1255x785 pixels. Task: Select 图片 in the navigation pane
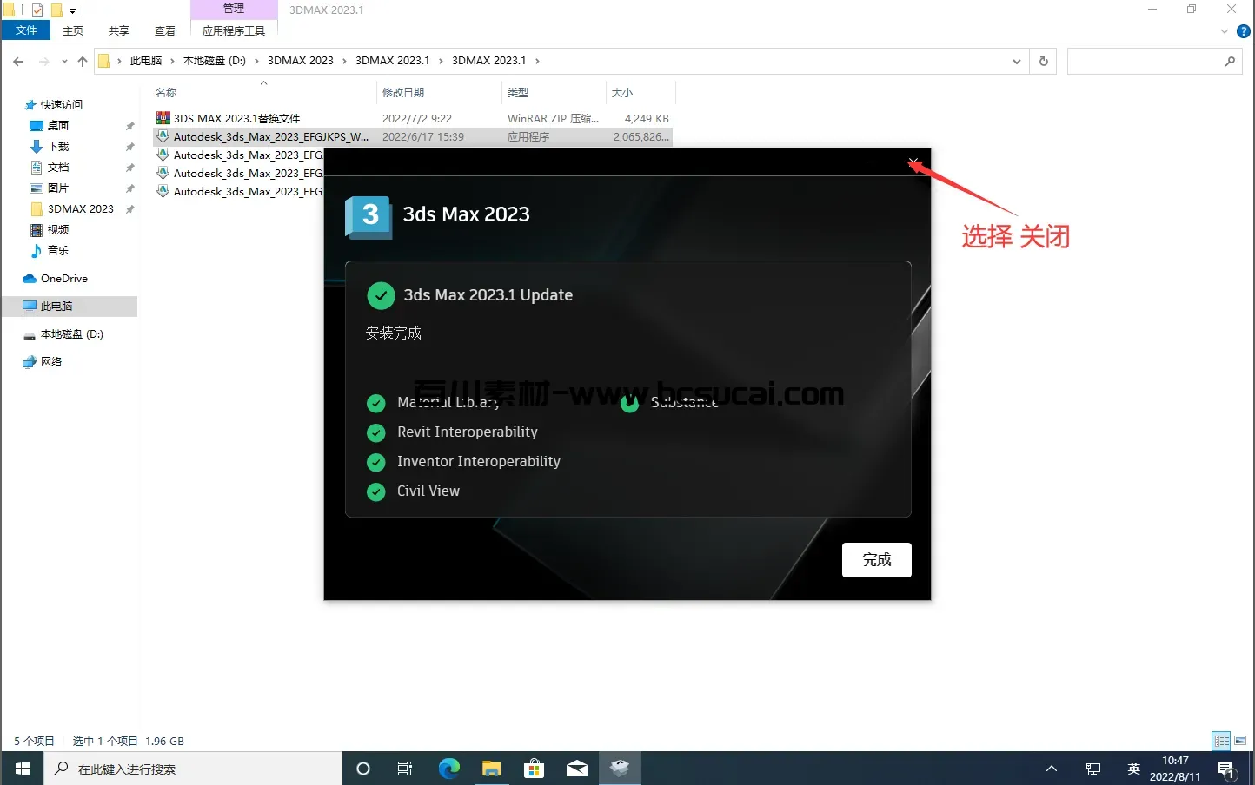58,188
